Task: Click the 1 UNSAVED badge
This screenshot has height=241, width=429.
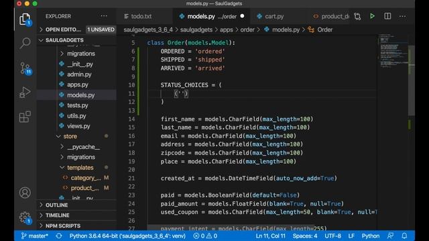Action: pos(101,29)
